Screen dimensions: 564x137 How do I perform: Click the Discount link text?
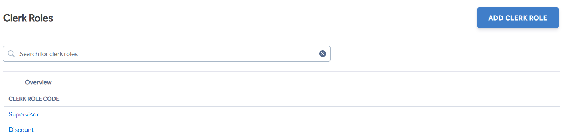pyautogui.click(x=21, y=130)
